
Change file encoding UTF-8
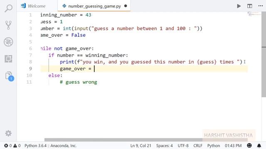183,146
